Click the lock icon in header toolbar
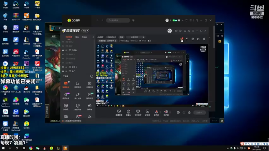269x151 pixels. click(187, 39)
